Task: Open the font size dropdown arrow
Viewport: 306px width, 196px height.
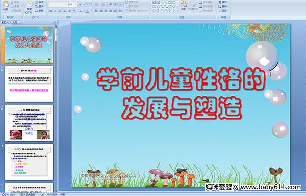Action: coord(75,4)
